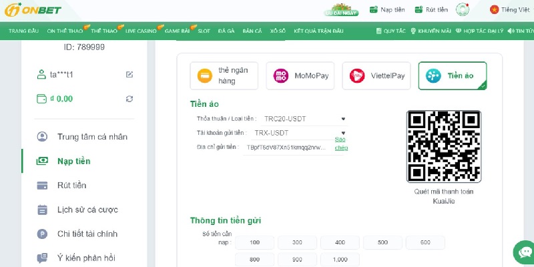Click the edit username pencil icon
The height and width of the screenshot is (267, 534).
click(129, 74)
